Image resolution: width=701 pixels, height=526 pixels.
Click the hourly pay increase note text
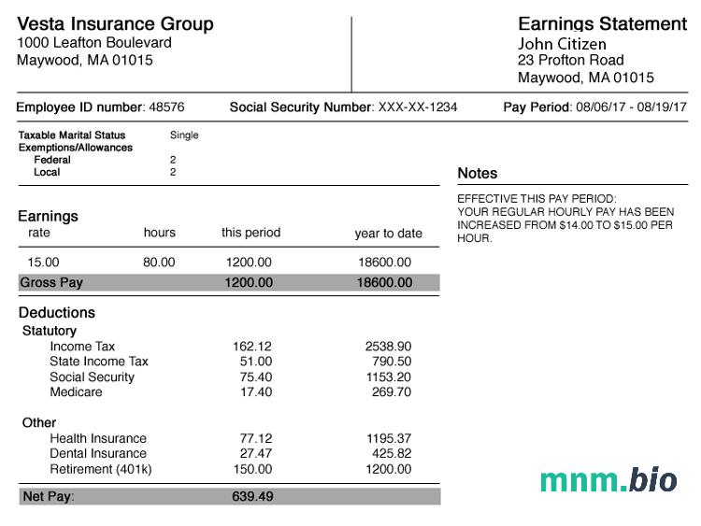point(565,219)
